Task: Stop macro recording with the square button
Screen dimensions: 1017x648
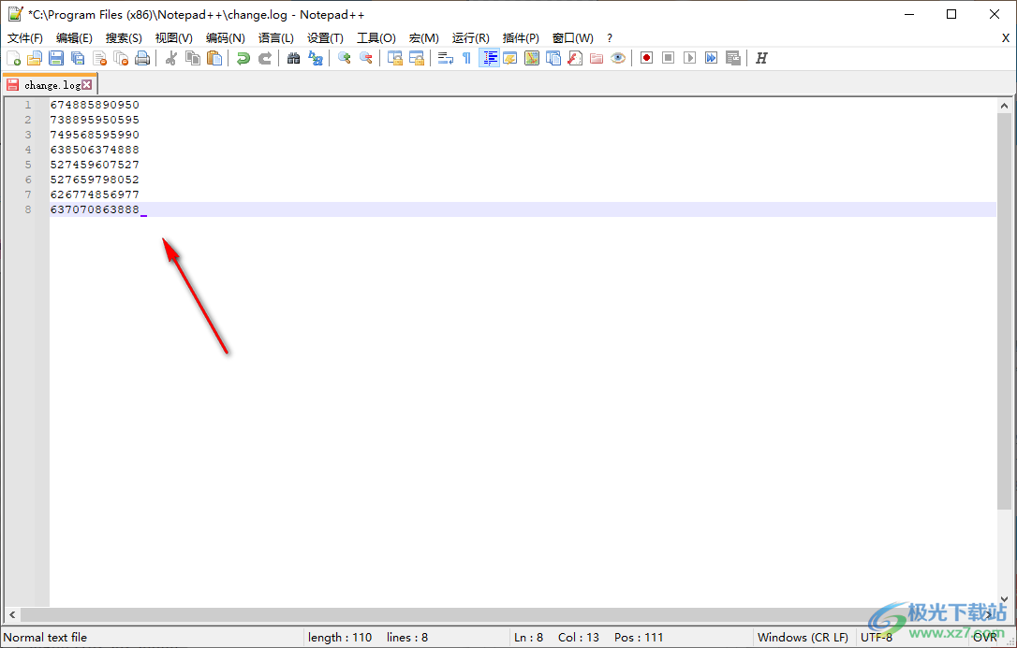Action: pyautogui.click(x=668, y=58)
